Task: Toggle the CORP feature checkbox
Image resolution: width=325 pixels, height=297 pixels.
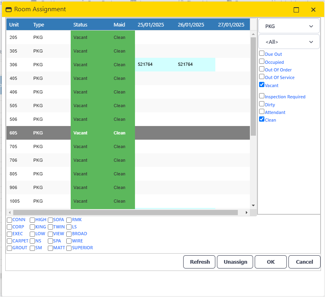Action: pos(9,227)
